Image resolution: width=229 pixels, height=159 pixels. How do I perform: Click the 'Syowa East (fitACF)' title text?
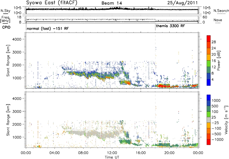point(52,3)
